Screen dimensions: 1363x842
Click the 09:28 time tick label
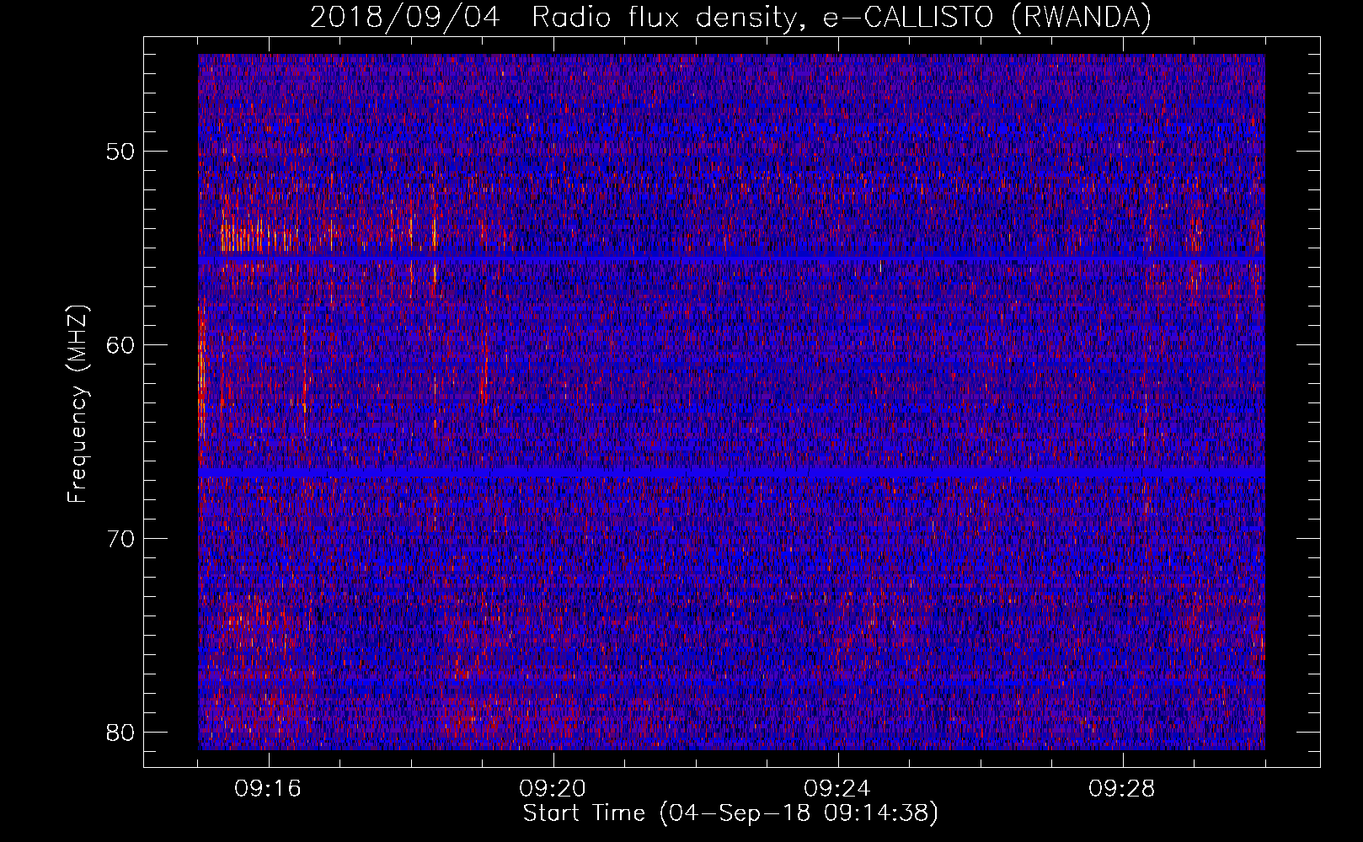pyautogui.click(x=1122, y=789)
